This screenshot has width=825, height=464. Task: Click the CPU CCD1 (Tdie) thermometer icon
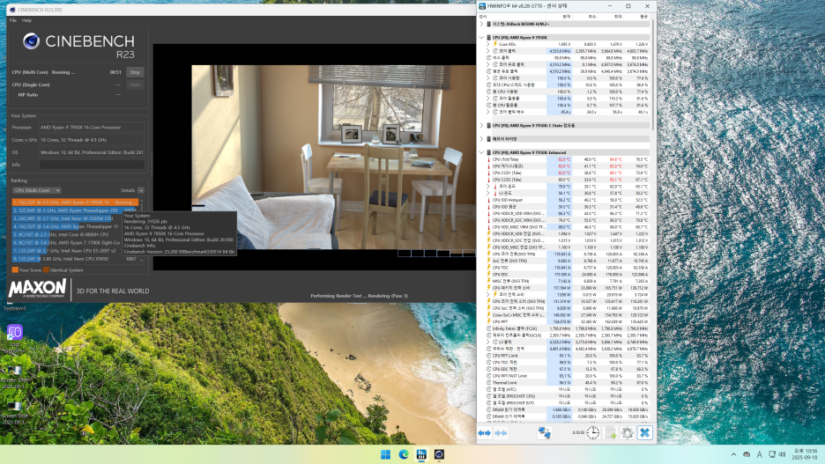489,173
